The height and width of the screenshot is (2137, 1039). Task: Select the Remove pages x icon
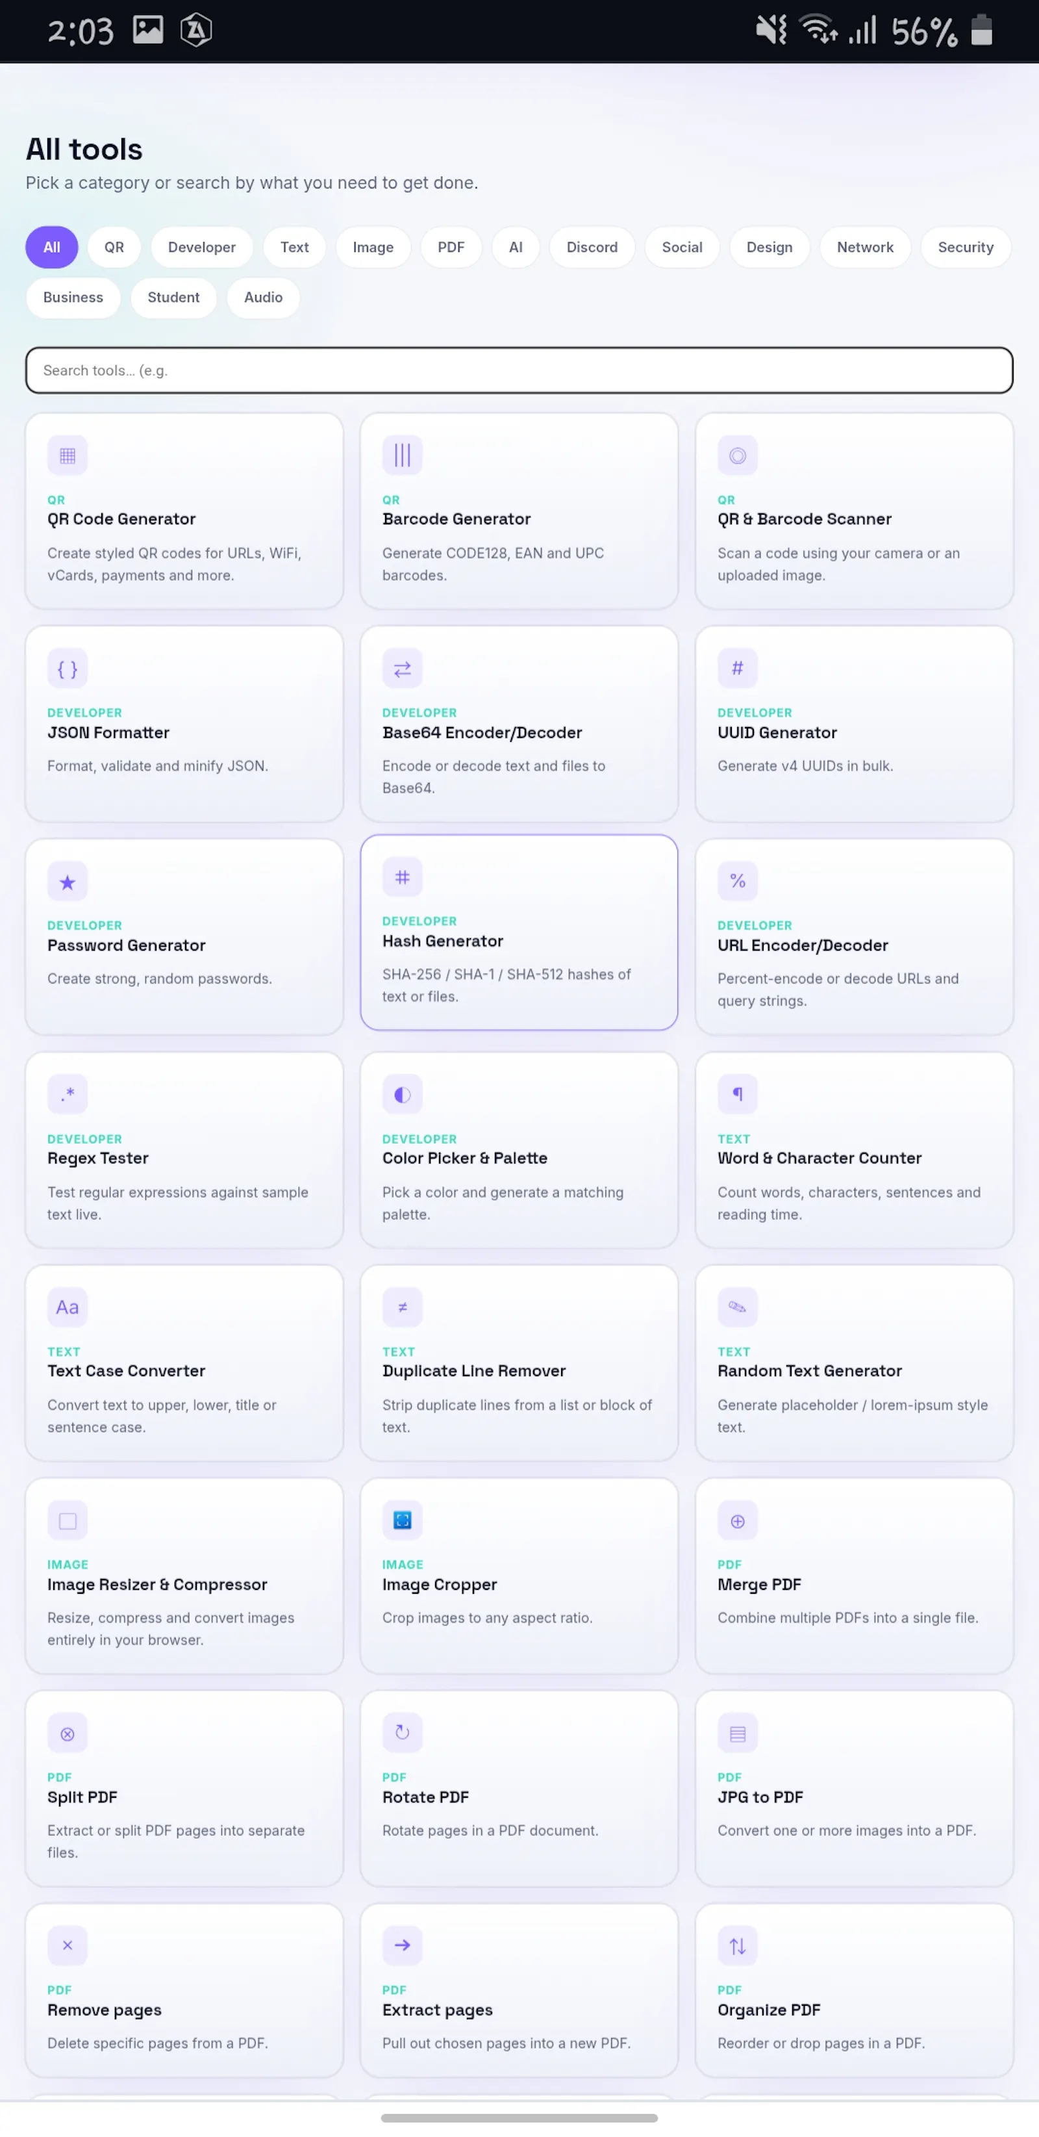pyautogui.click(x=67, y=1945)
